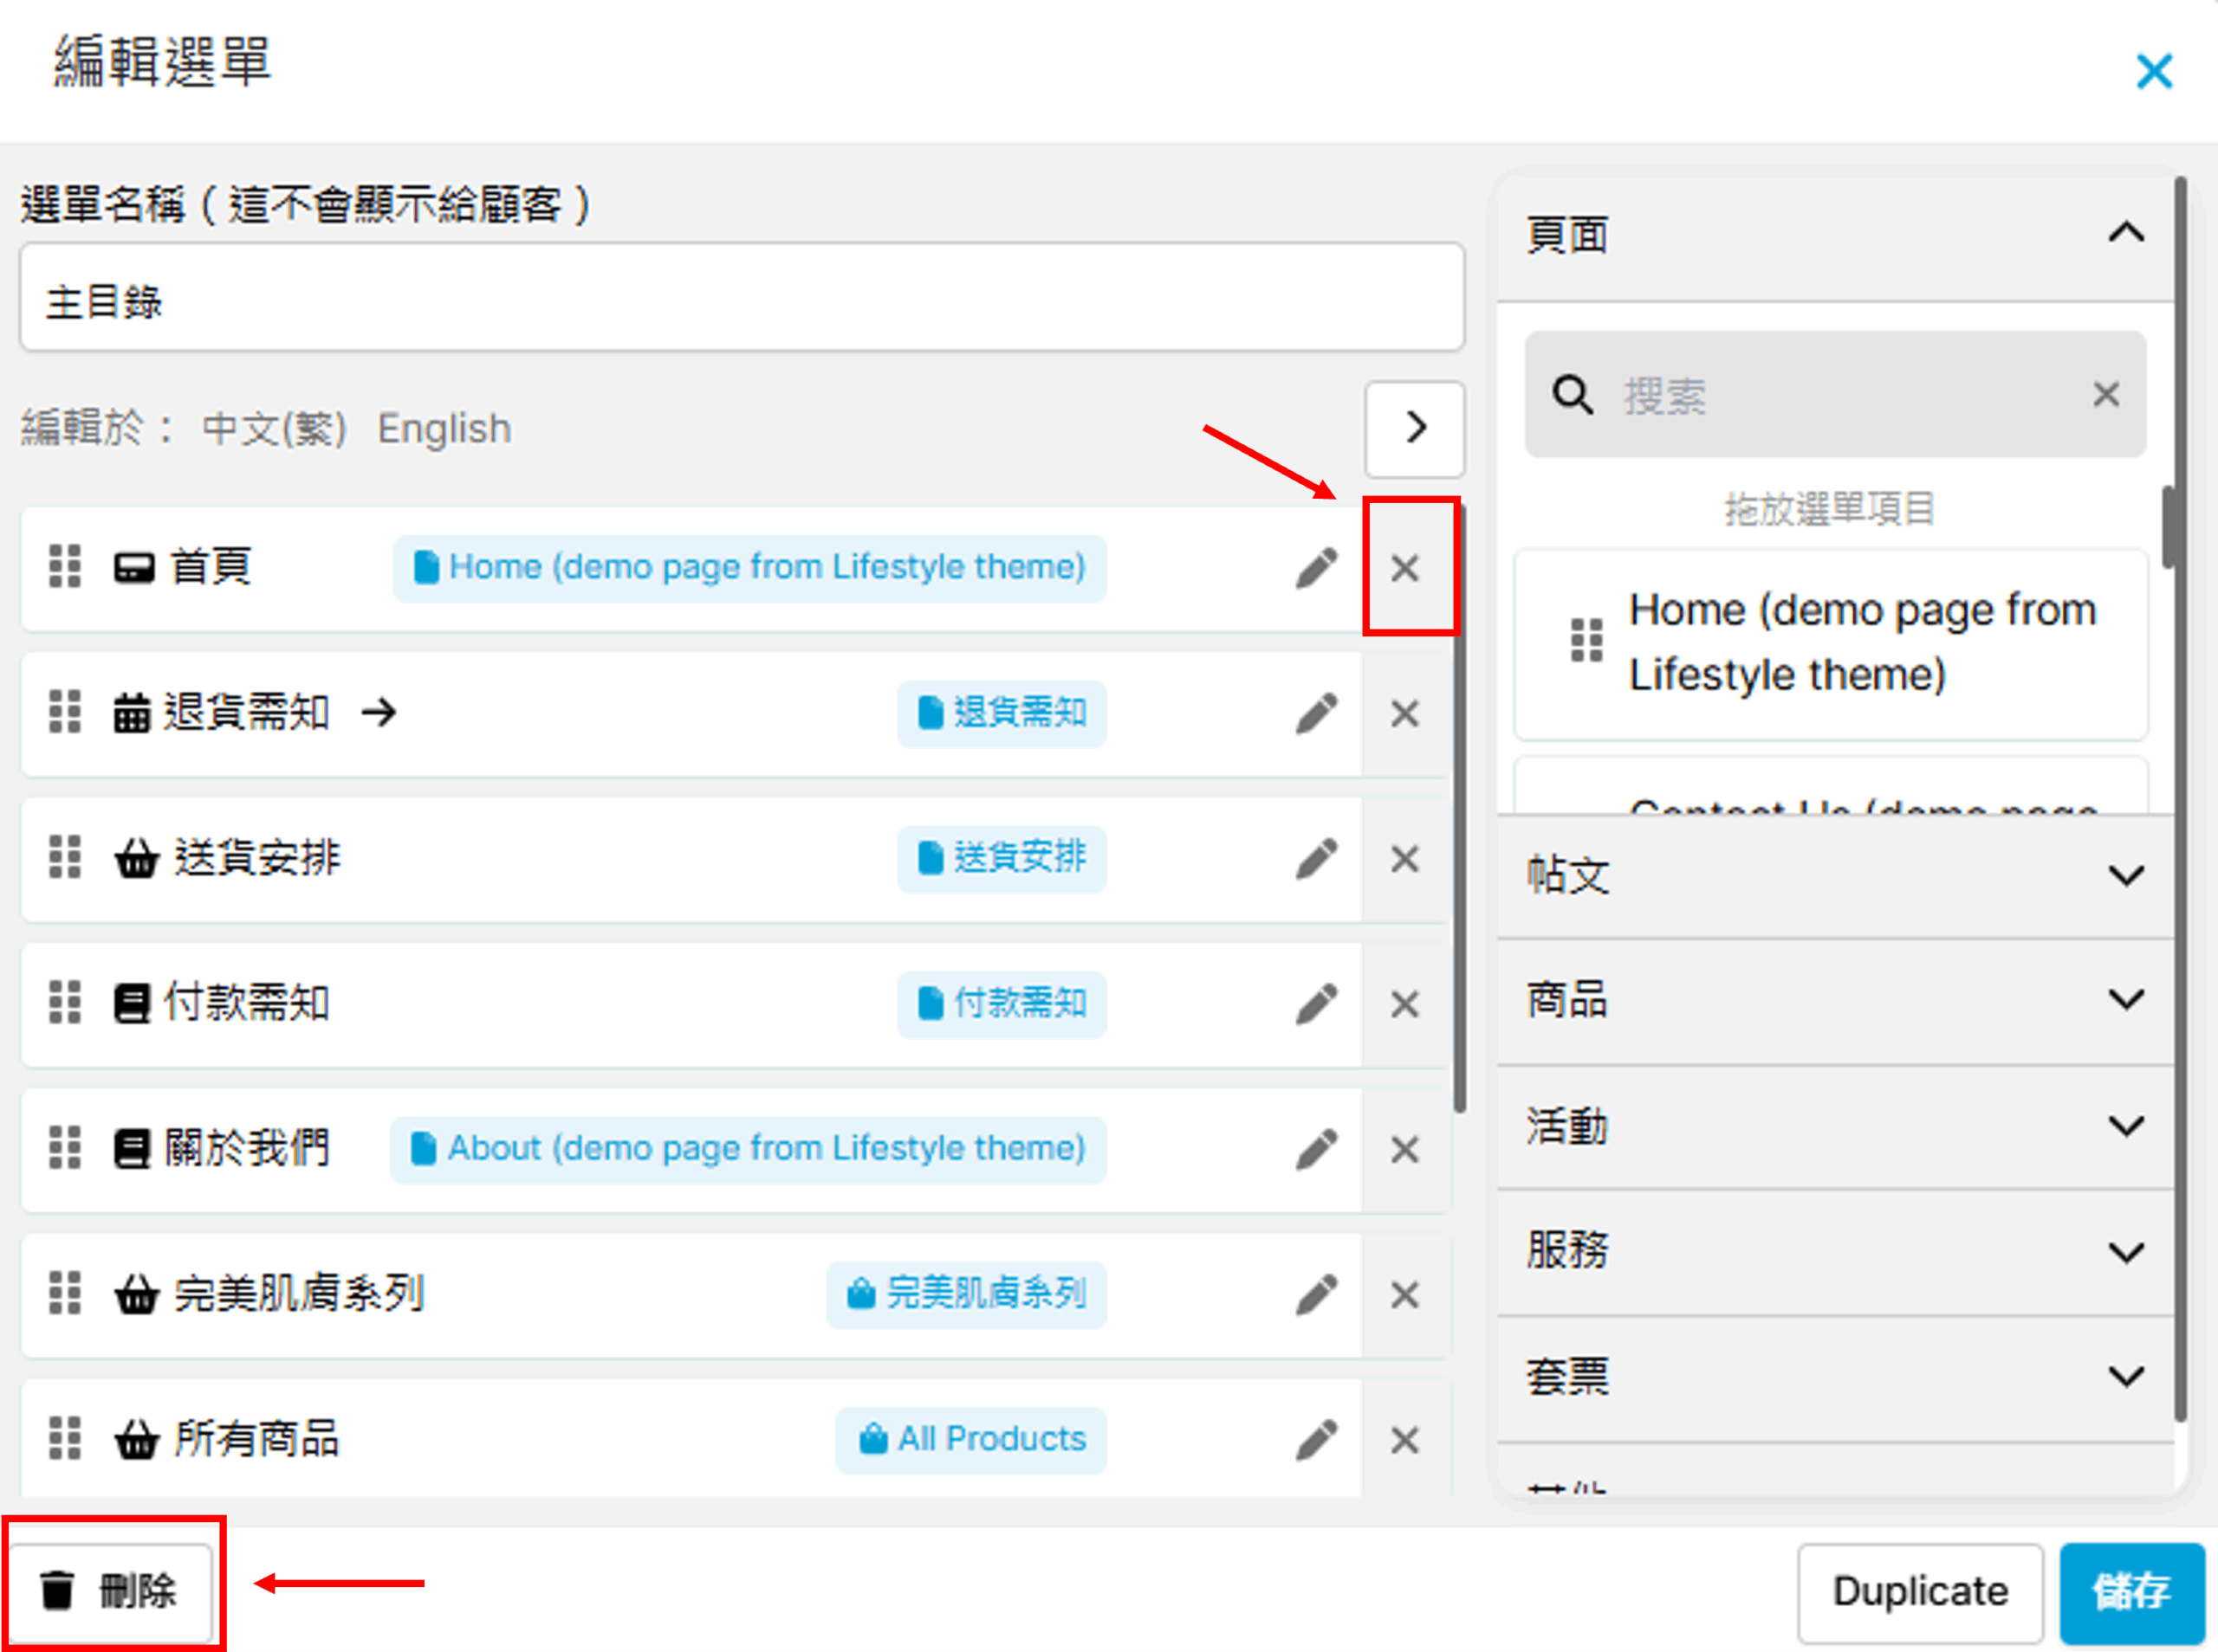Screen dimensions: 2218x1652
Task: Click the pencil edit icon for 首頁
Action: (x=1315, y=568)
